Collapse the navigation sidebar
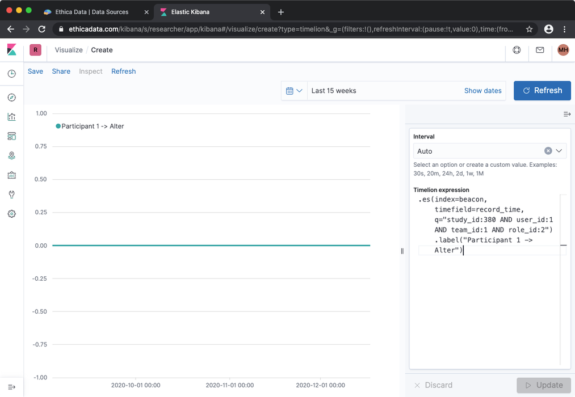Viewport: 575px width, 397px height. pyautogui.click(x=11, y=386)
